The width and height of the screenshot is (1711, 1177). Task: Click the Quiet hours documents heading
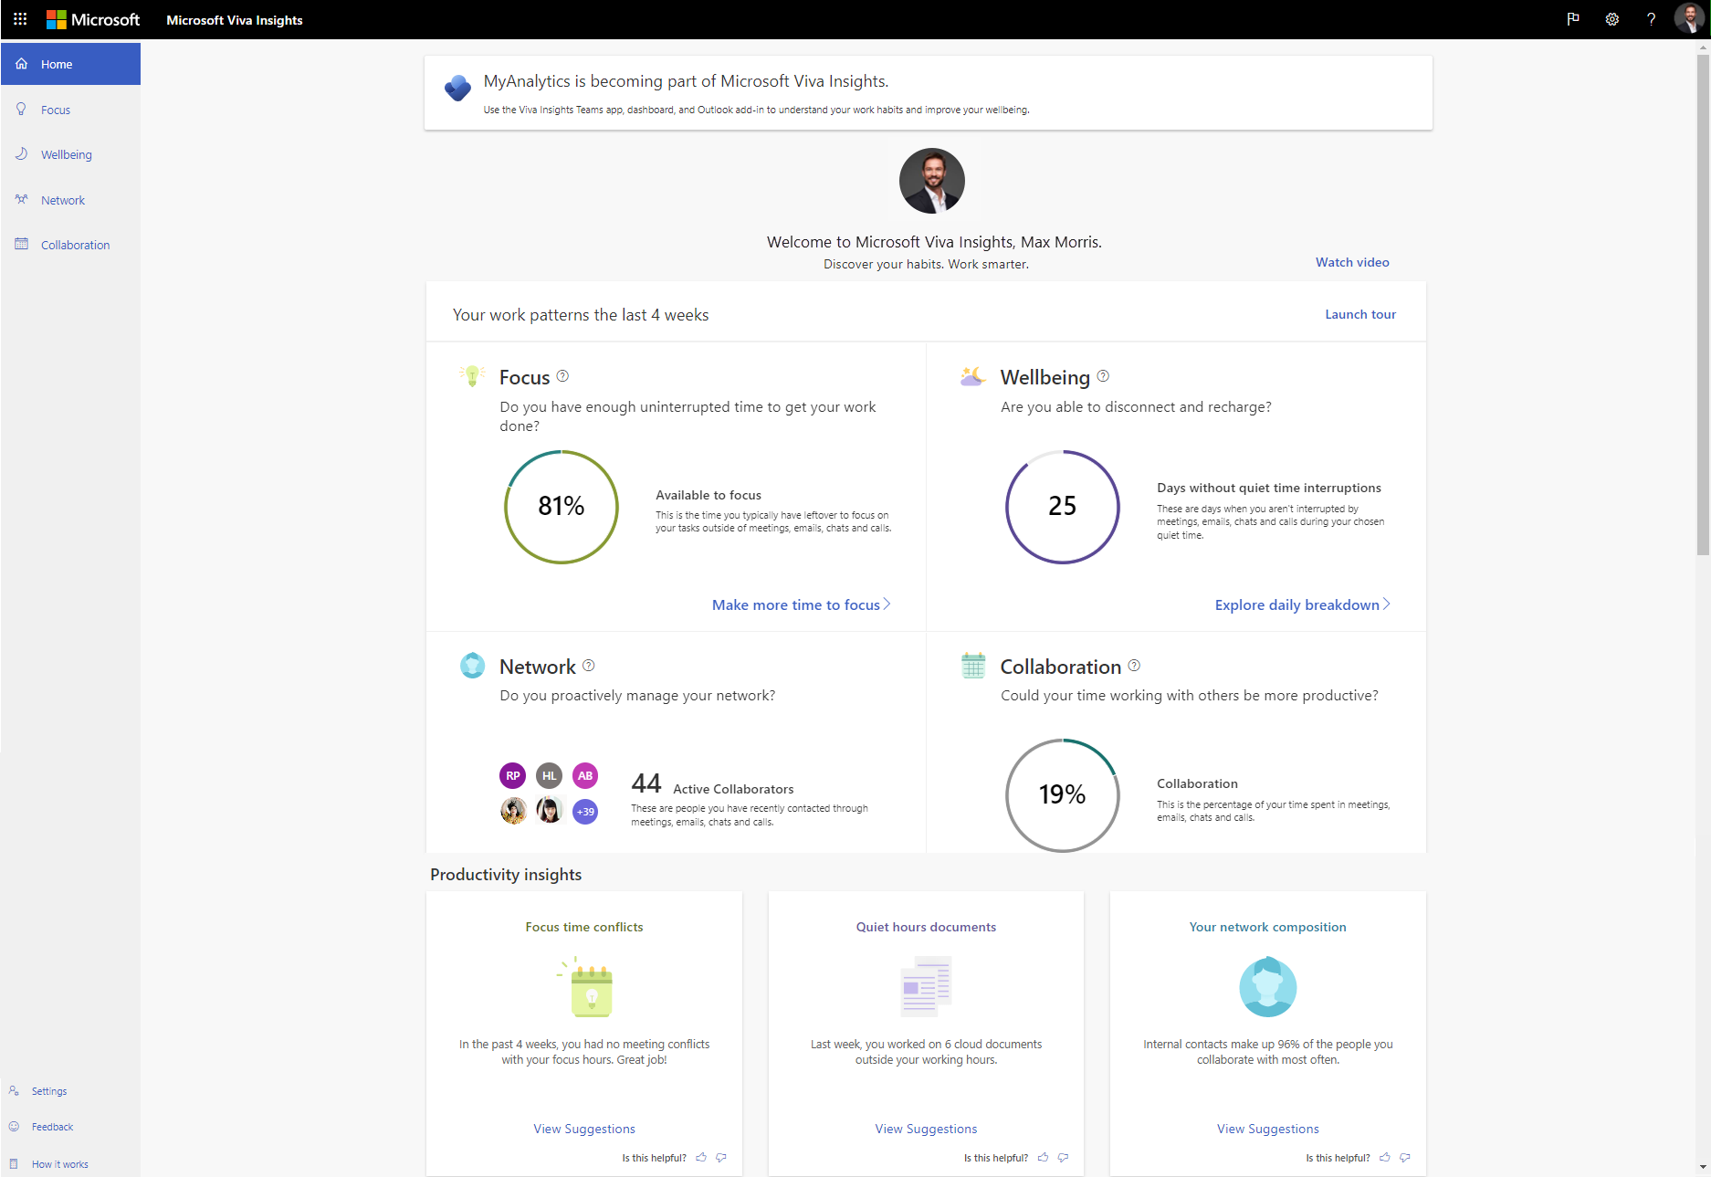click(x=926, y=927)
